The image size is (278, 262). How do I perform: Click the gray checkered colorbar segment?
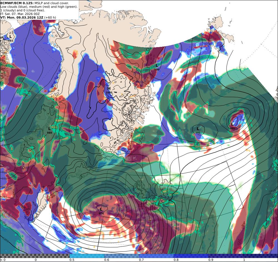pos(35,256)
